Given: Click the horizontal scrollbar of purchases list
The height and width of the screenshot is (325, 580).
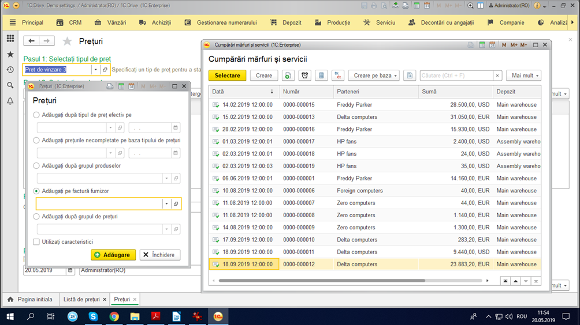Looking at the screenshot, I should tap(322, 281).
